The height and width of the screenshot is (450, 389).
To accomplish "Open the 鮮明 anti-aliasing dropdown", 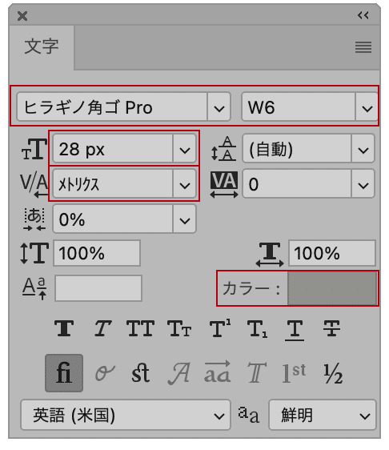I will [x=322, y=415].
